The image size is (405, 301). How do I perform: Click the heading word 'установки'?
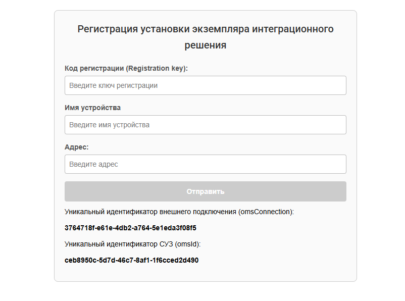[x=165, y=29]
